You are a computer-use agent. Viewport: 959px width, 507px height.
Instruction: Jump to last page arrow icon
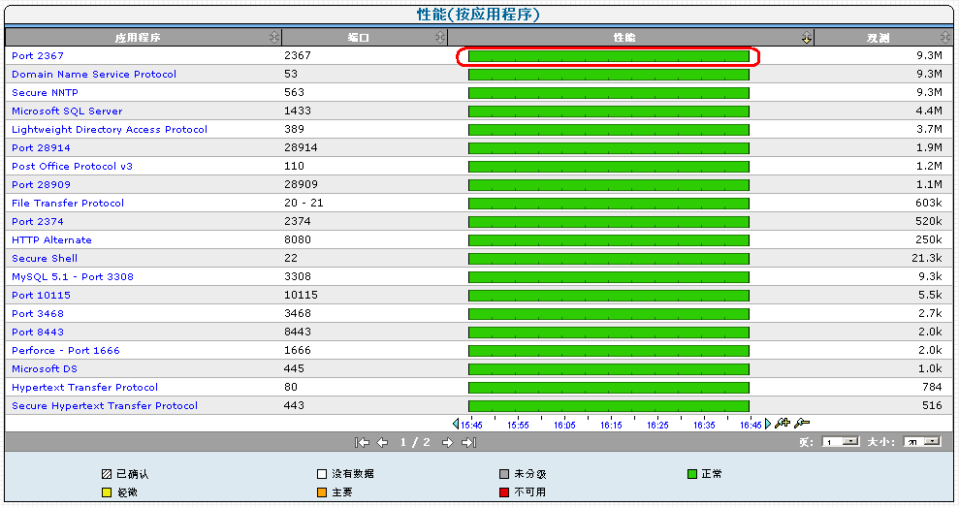469,442
